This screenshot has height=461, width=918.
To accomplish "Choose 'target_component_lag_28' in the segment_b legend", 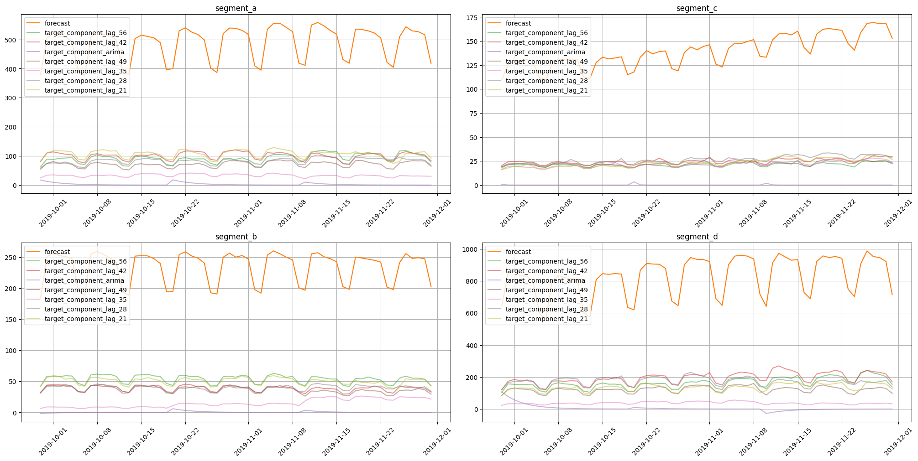I will pos(85,309).
